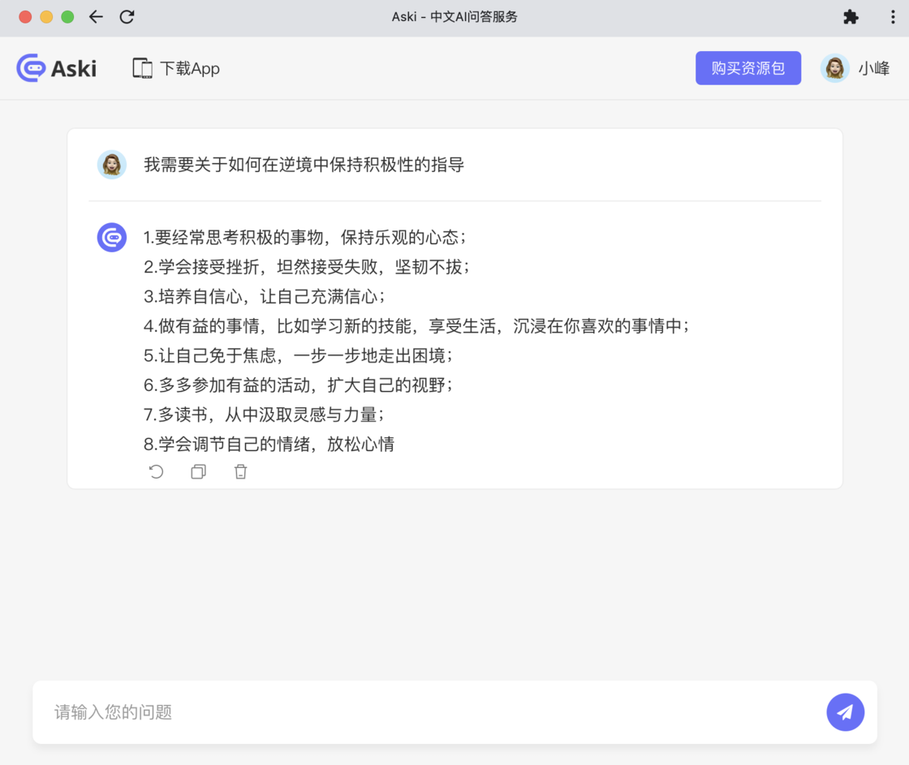Viewport: 909px width, 765px height.
Task: Send the question with the paper plane button
Action: [845, 712]
